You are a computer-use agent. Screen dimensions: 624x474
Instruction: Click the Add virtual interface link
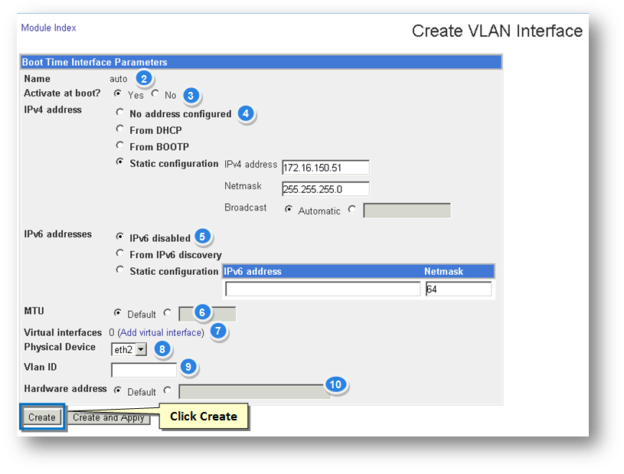[x=160, y=332]
